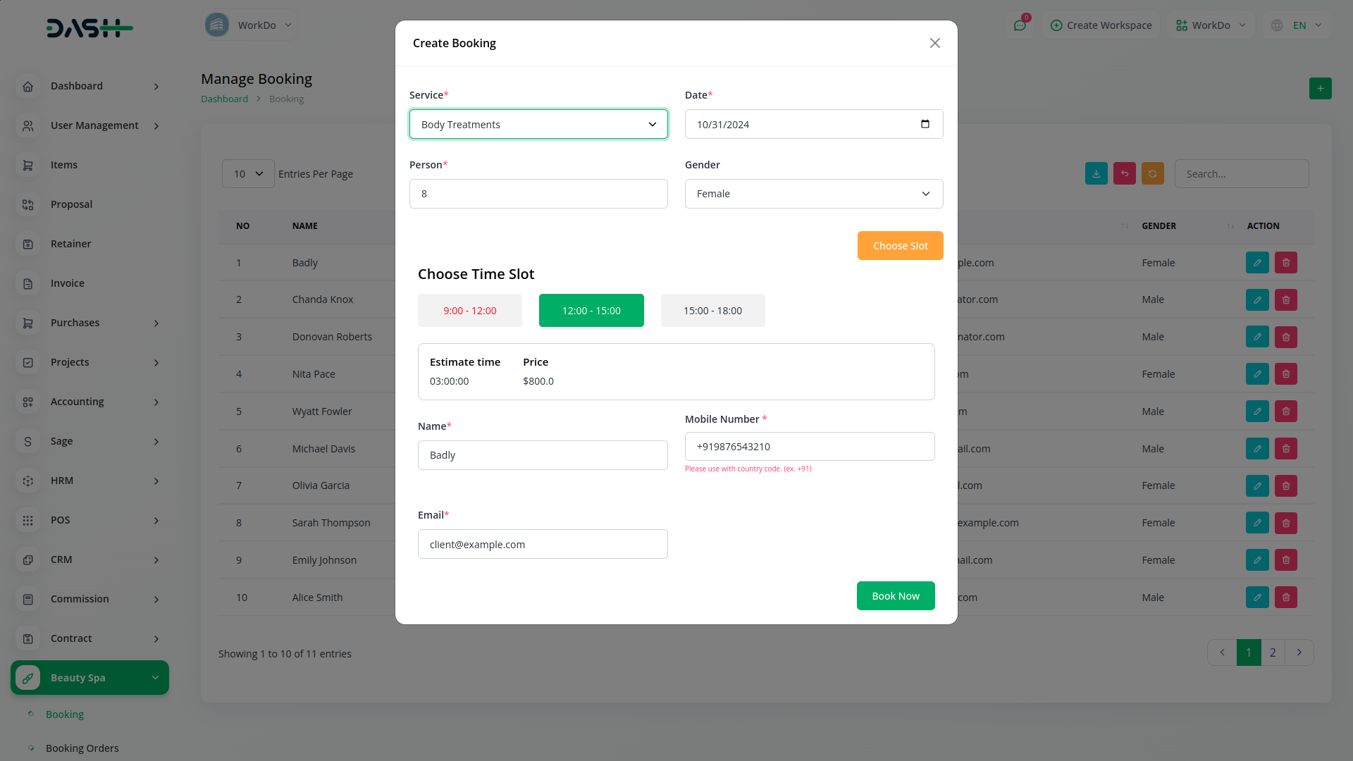Click the red import icon near search
The width and height of the screenshot is (1353, 761).
[x=1124, y=173]
